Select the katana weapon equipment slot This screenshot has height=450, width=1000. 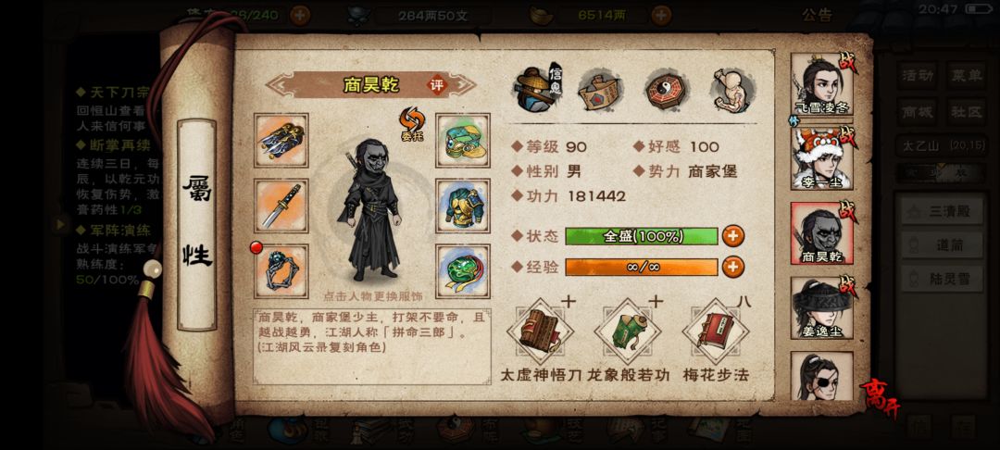point(281,206)
